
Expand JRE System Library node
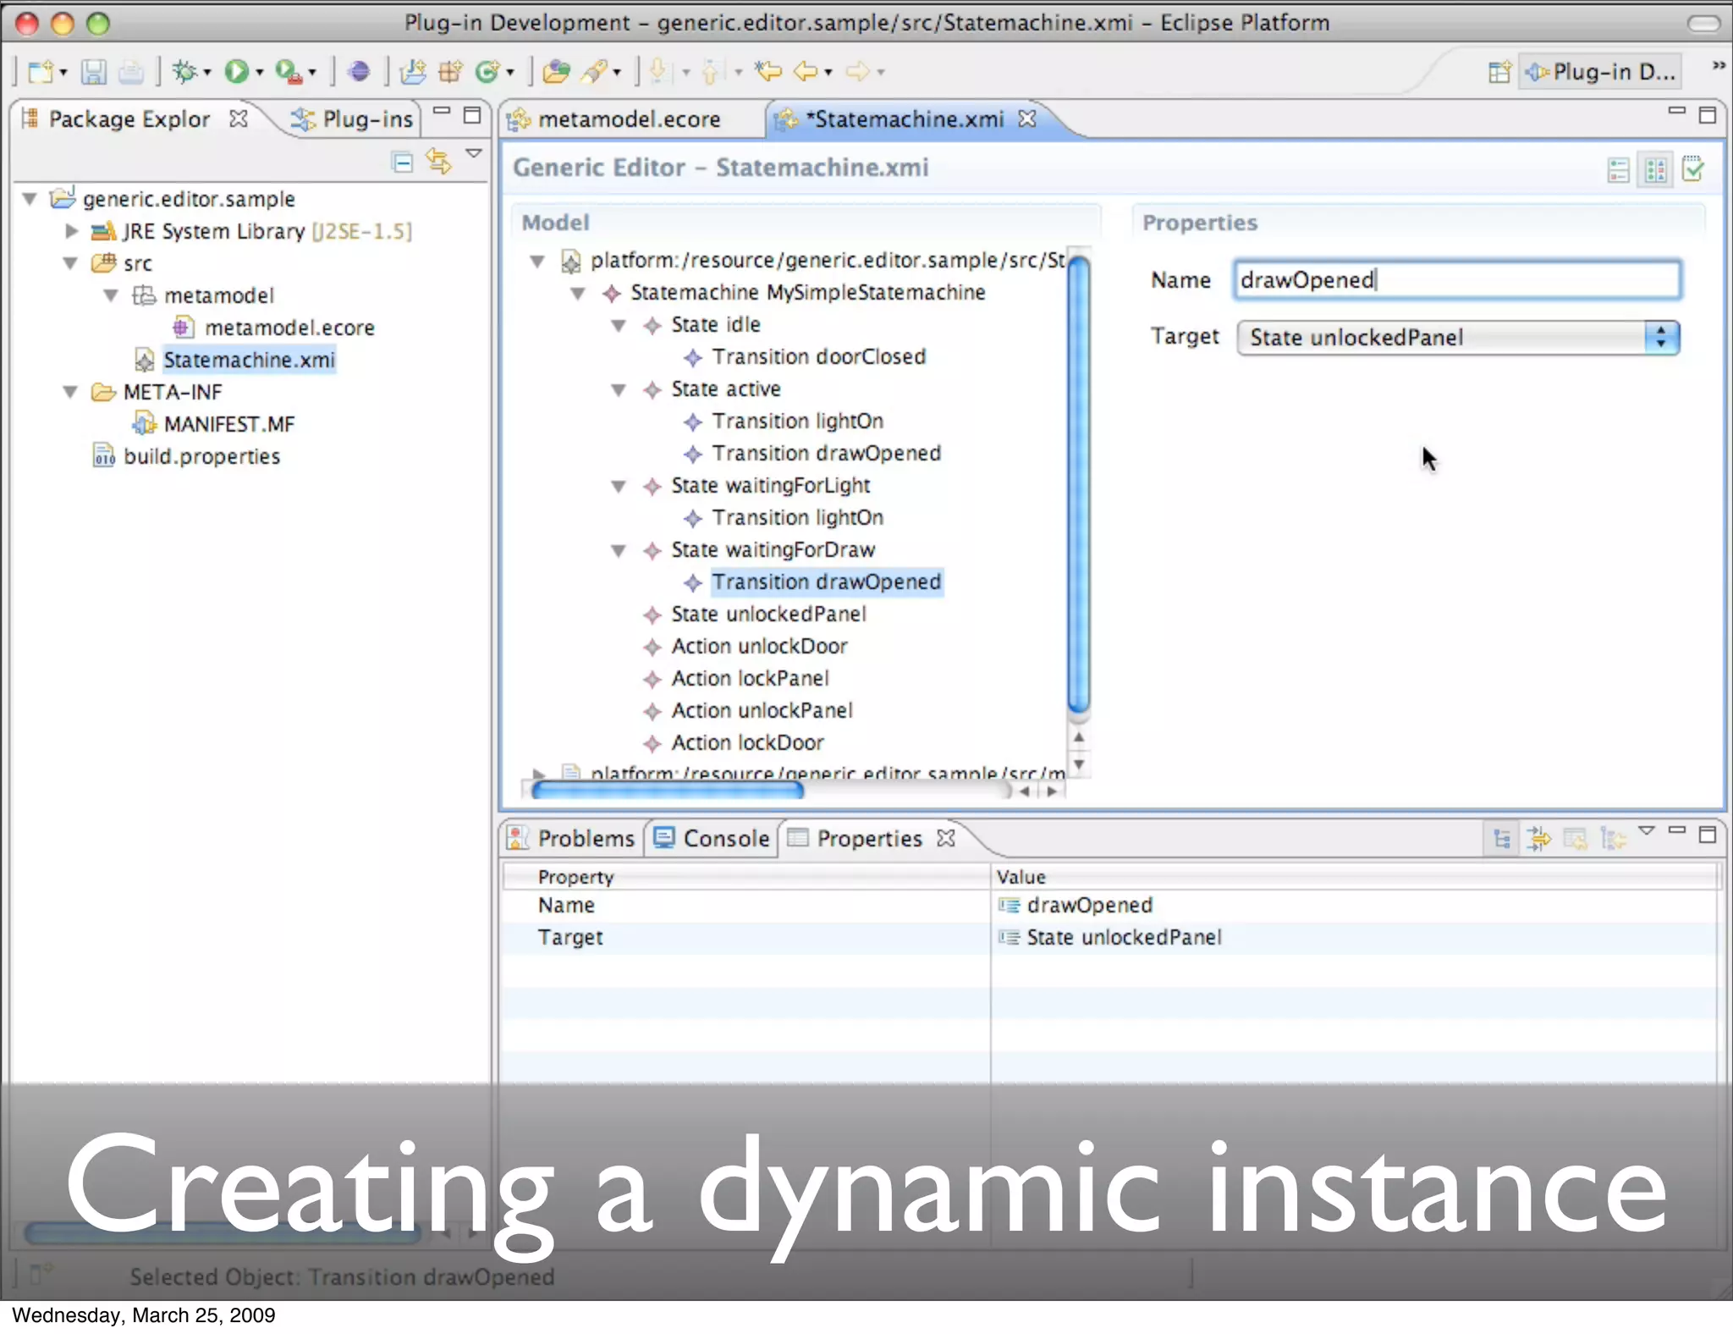72,231
